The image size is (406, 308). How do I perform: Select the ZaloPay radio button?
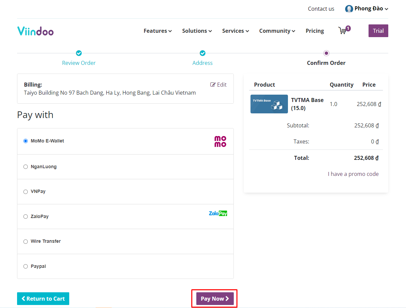tap(25, 217)
